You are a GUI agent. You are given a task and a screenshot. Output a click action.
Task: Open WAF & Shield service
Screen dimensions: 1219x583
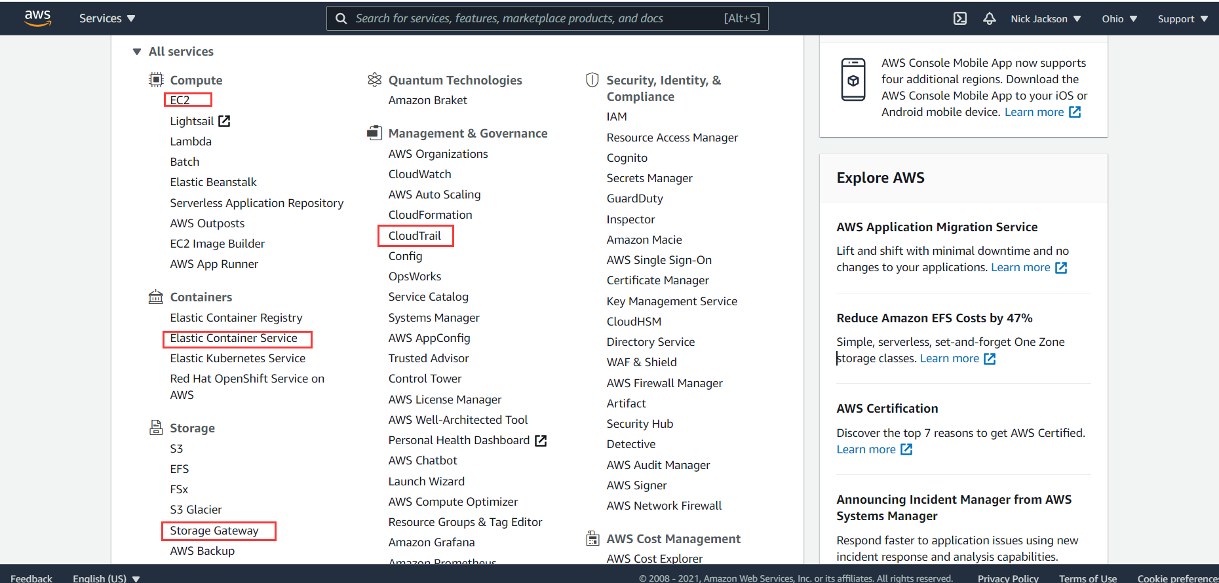pos(642,362)
